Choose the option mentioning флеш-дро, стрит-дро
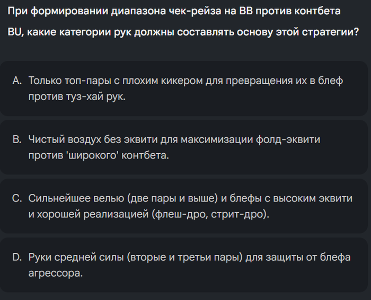371x300 pixels. 184,206
